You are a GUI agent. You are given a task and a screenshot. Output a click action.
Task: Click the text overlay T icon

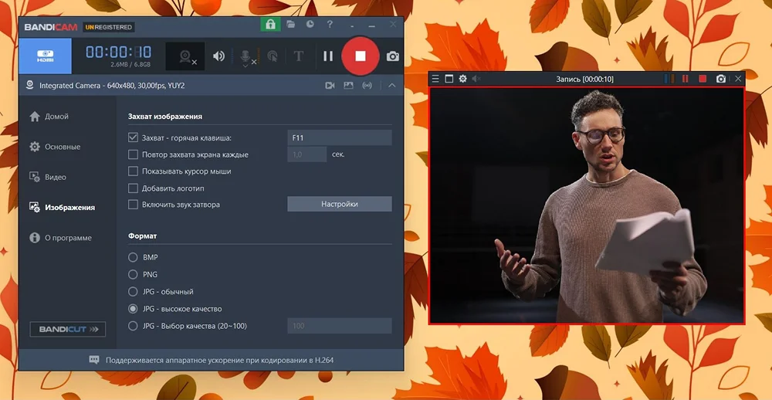[x=299, y=56]
